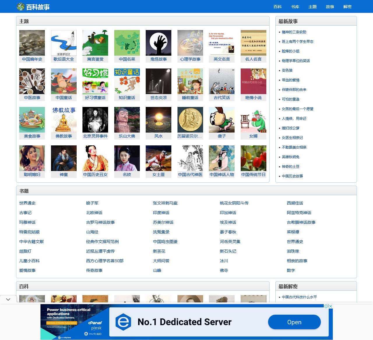The image size is (373, 340).
Task: Select 主题 in the top navigation
Action: click(313, 7)
